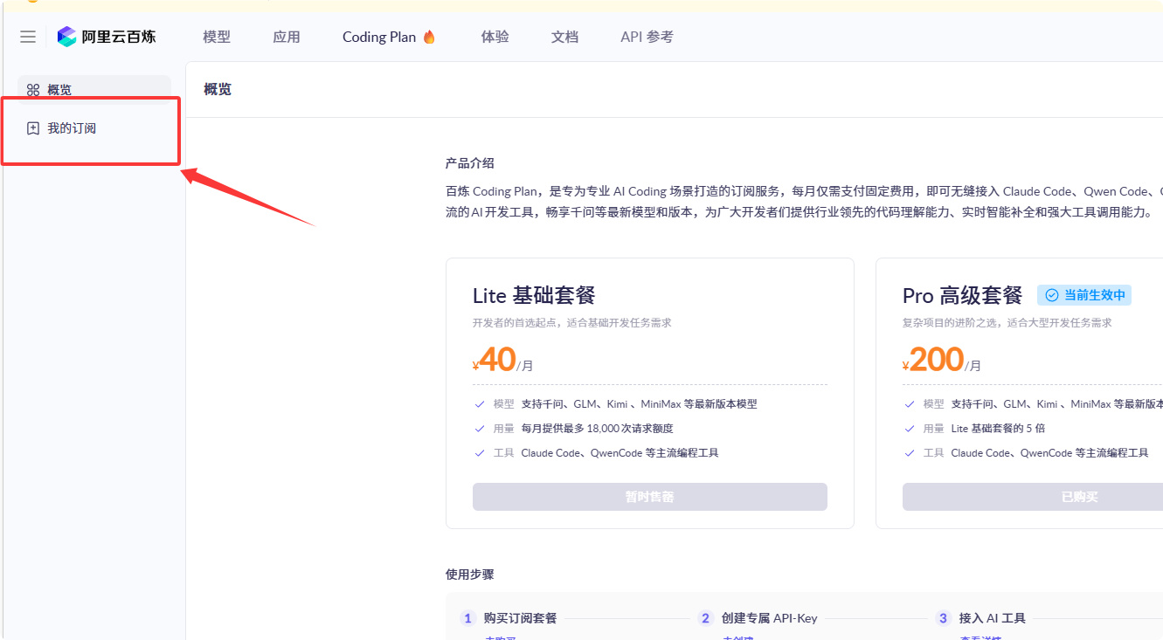Click step 1 number circle icon
This screenshot has width=1163, height=640.
(x=467, y=618)
